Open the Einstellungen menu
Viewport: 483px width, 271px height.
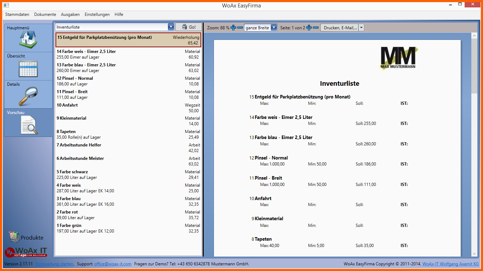pos(97,14)
